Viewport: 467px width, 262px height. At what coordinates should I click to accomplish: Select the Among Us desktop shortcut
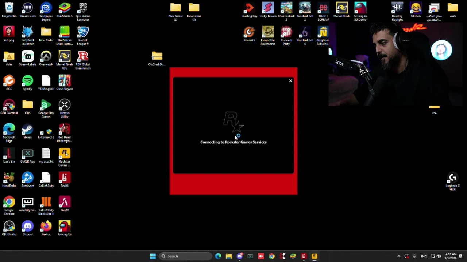[x=65, y=229]
